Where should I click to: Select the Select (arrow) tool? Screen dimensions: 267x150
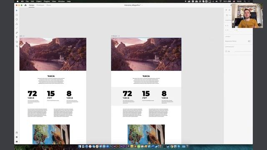pos(17,10)
